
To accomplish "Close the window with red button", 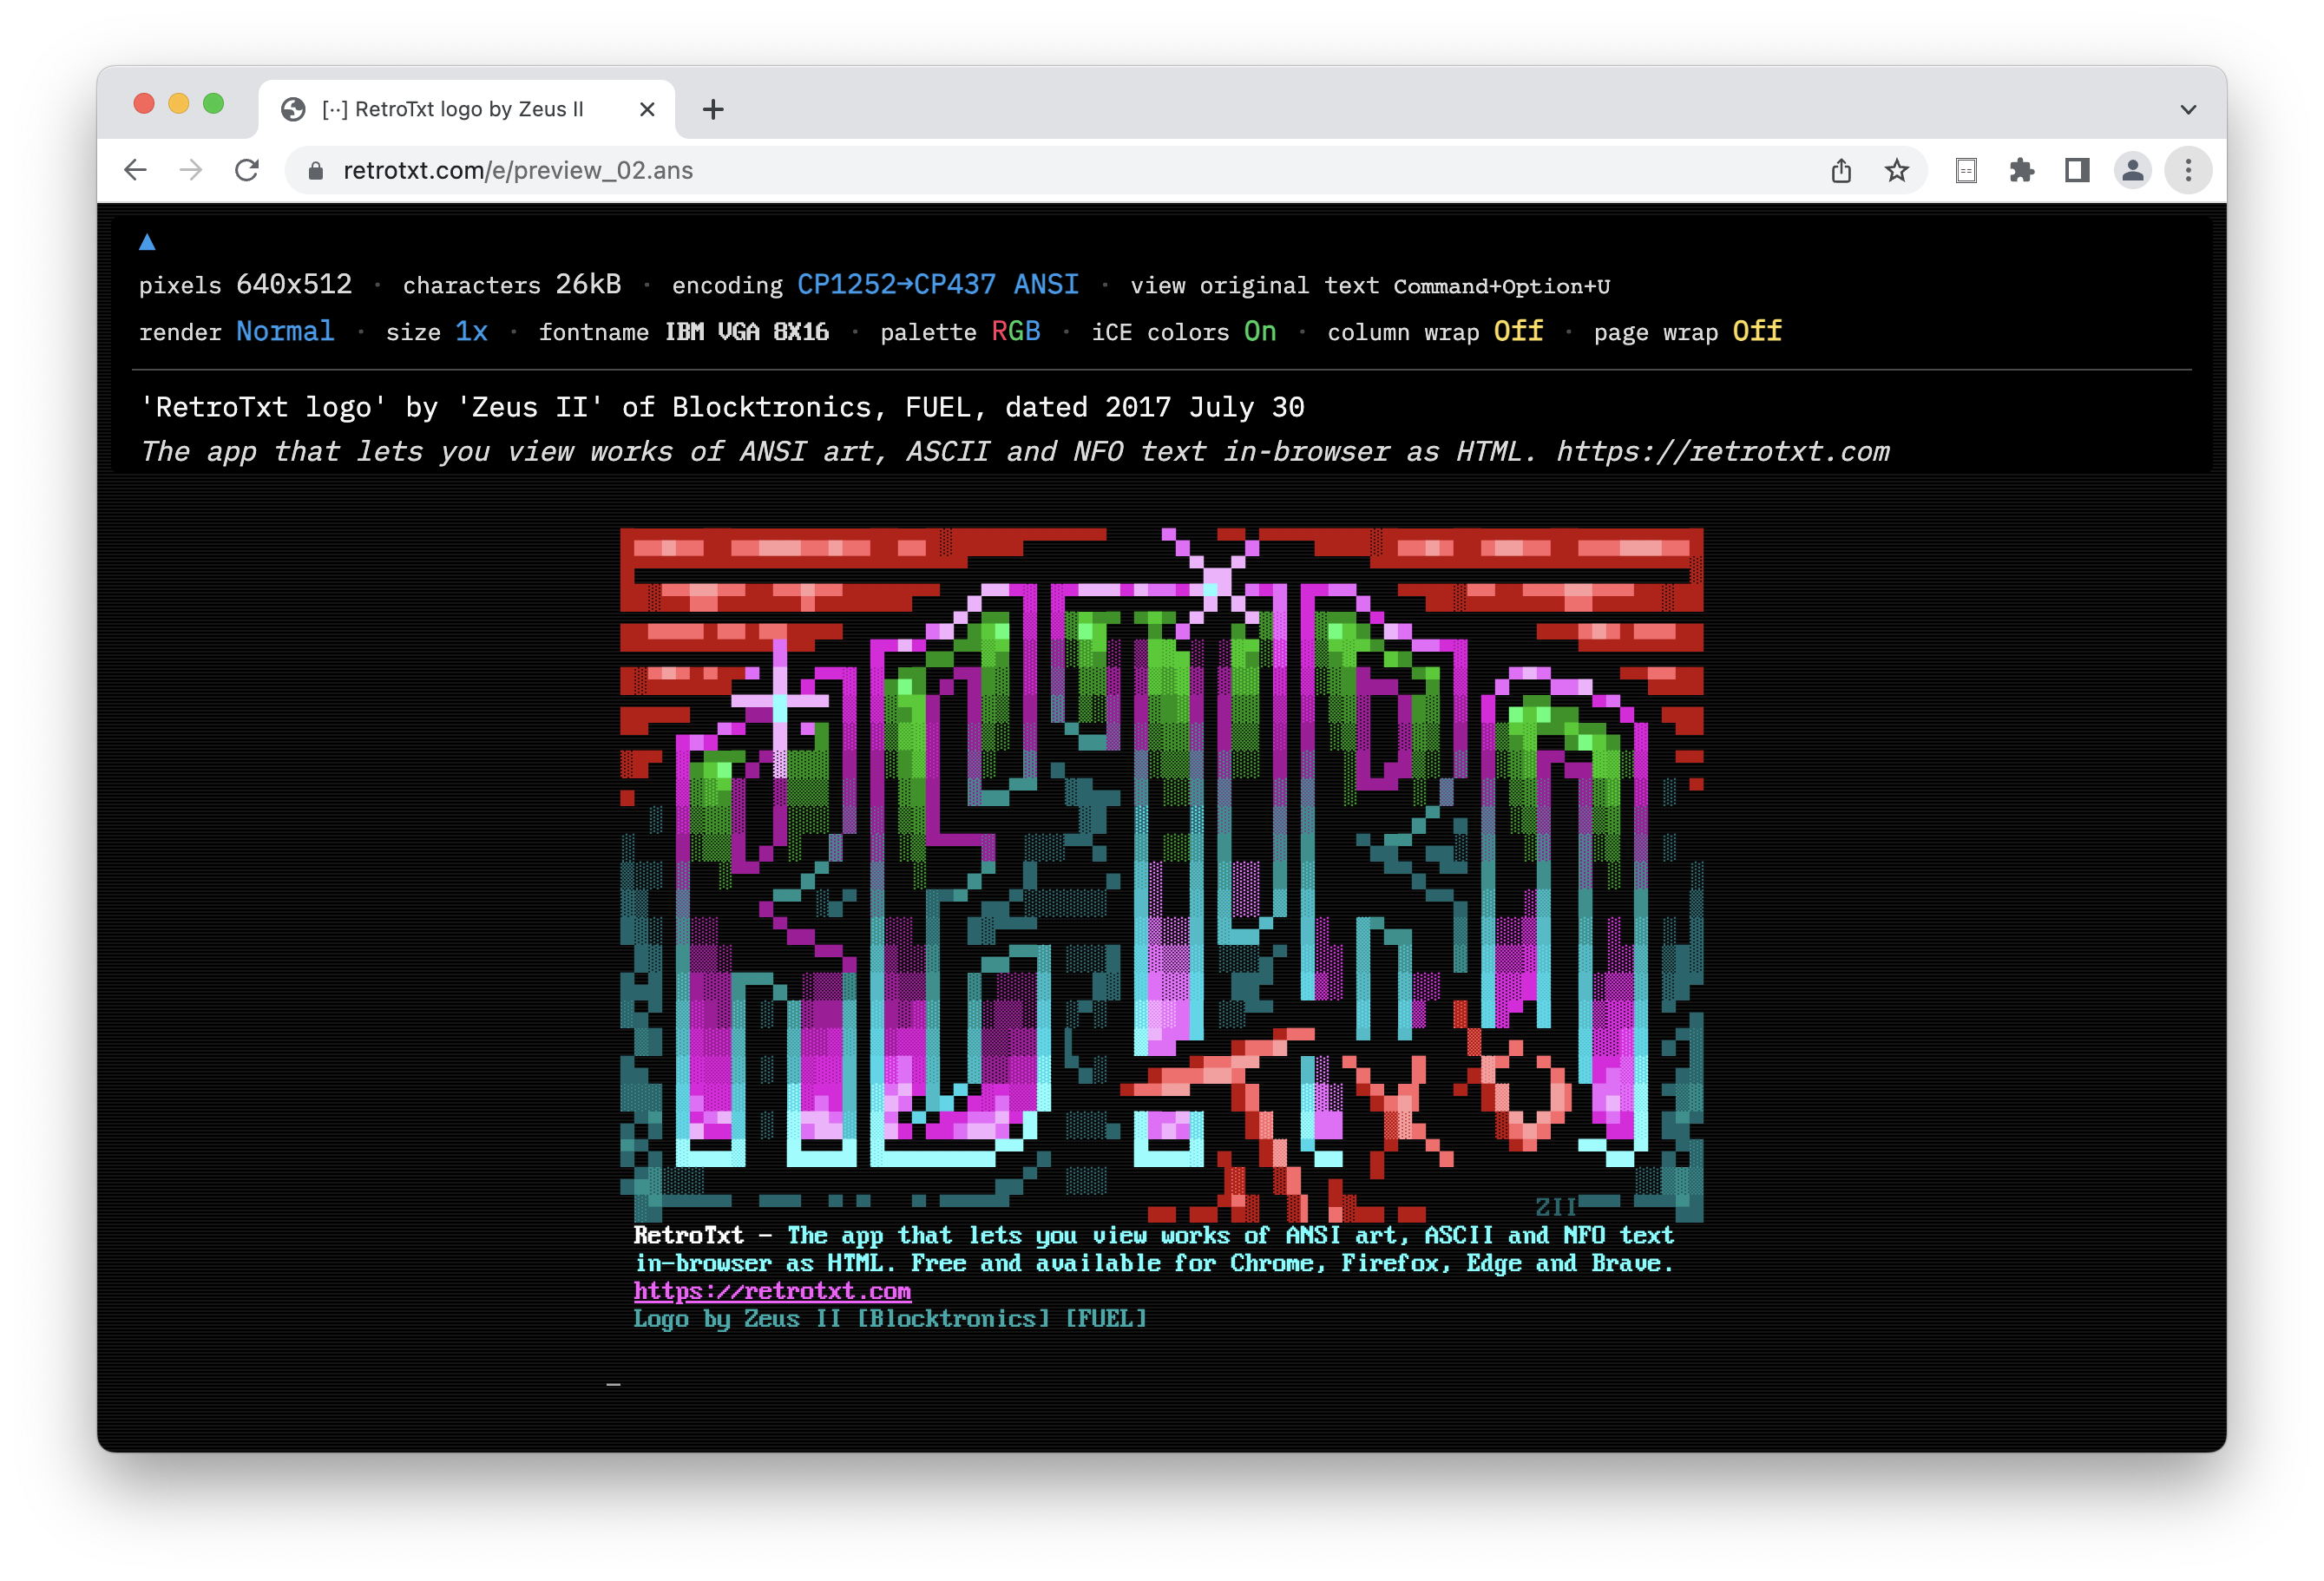I will pyautogui.click(x=144, y=104).
